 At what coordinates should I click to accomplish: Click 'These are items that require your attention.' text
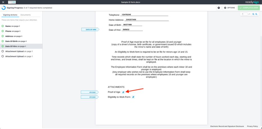point(19,20)
